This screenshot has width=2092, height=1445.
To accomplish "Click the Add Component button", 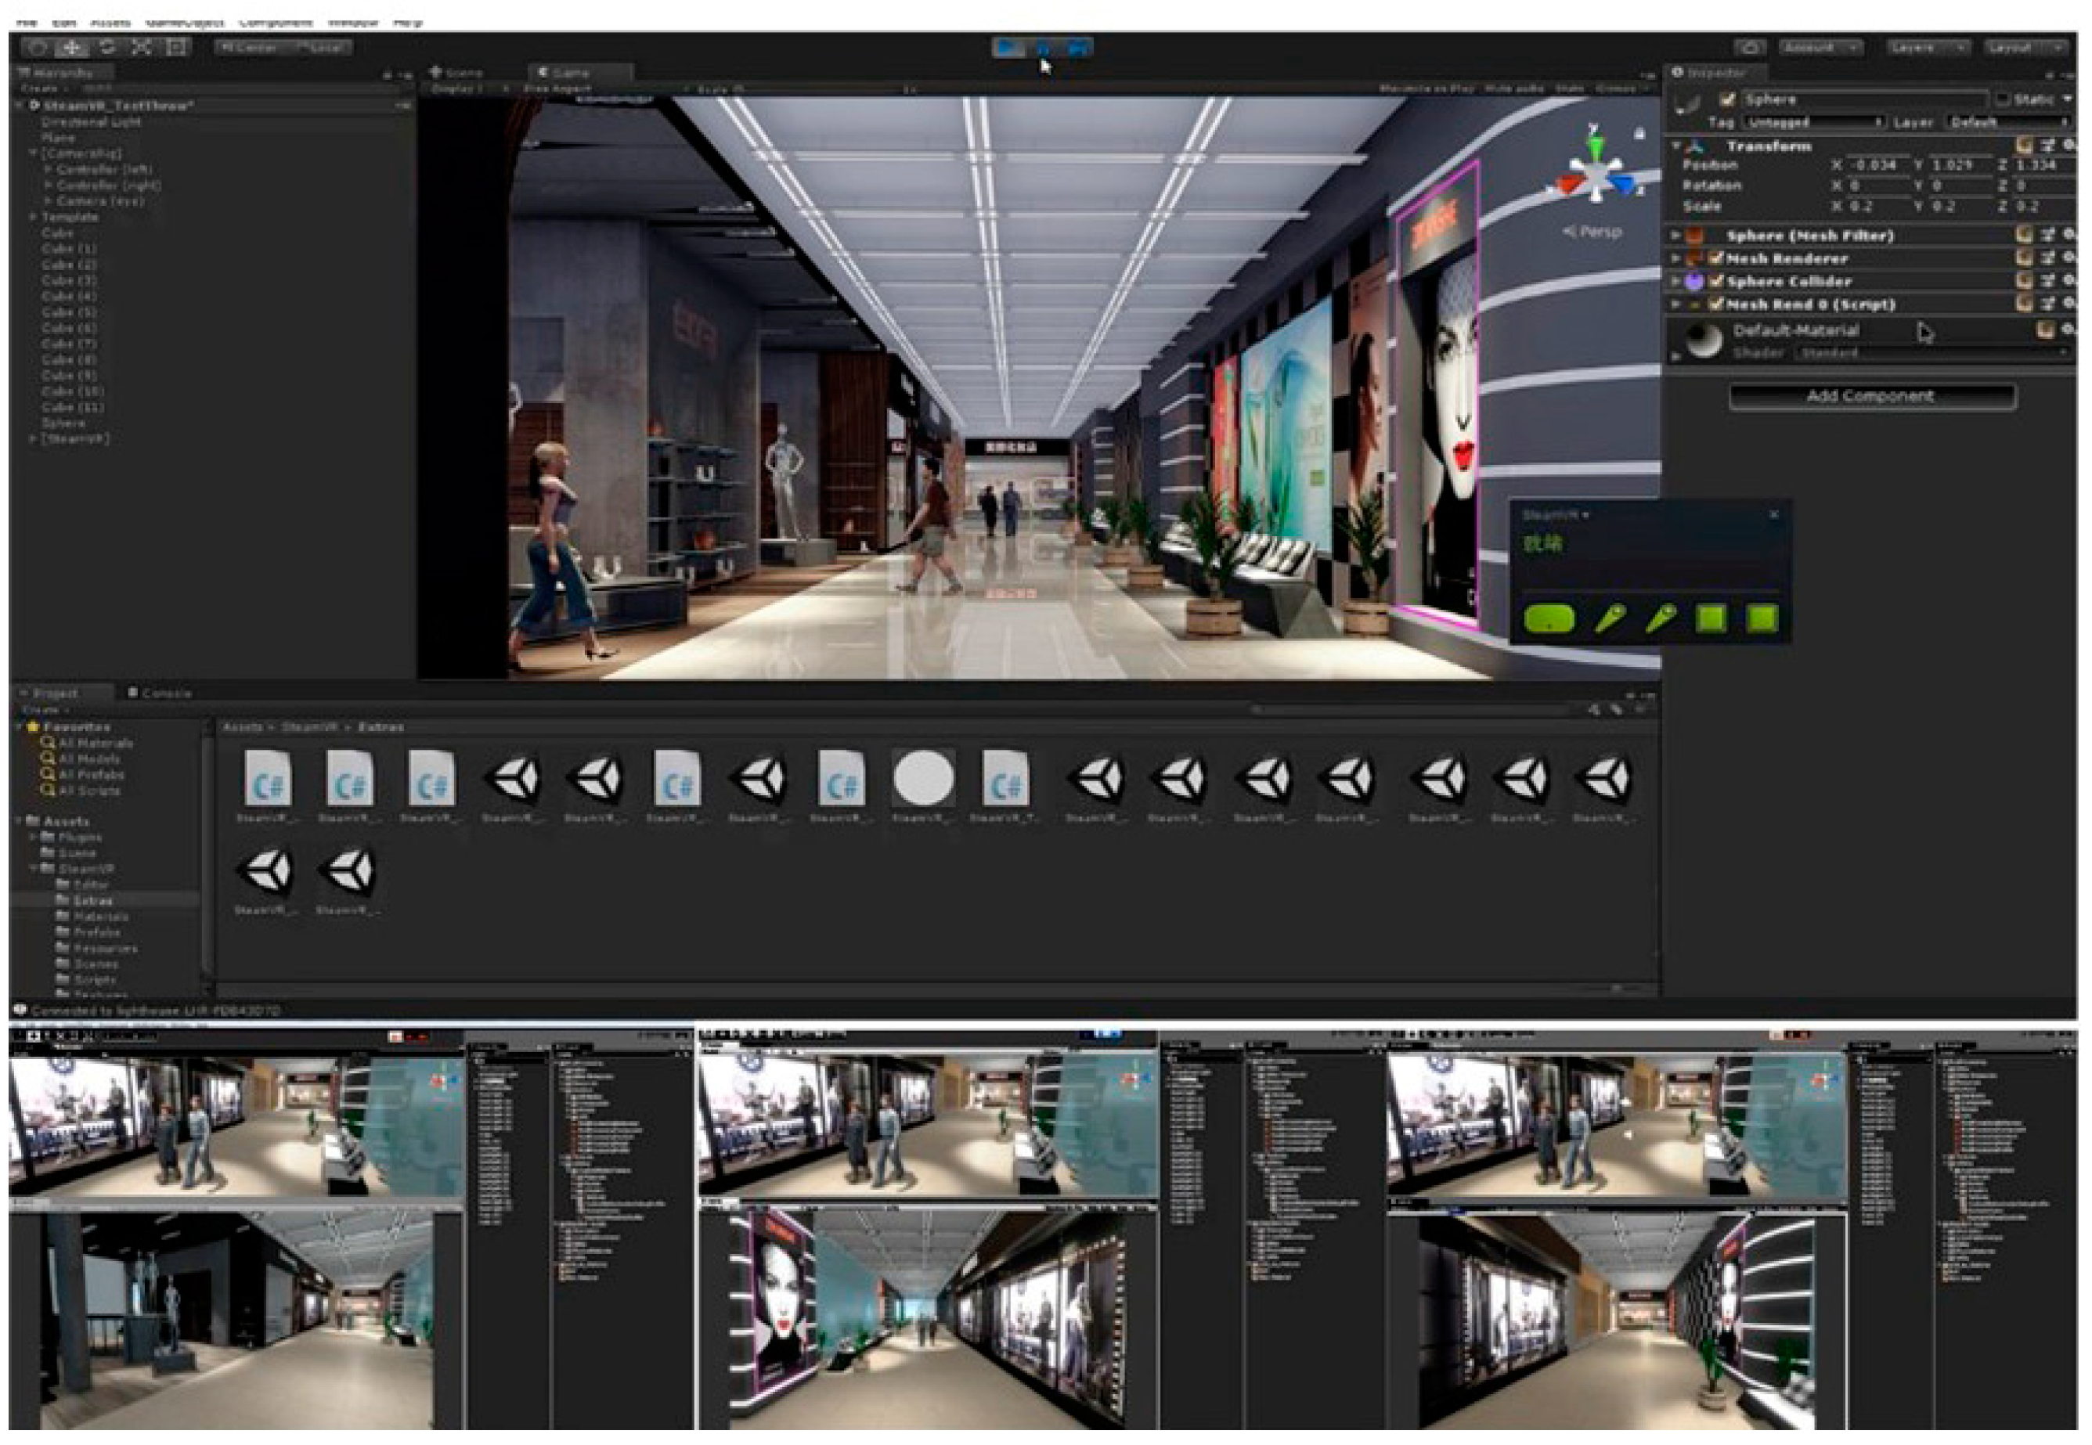I will tap(1871, 397).
